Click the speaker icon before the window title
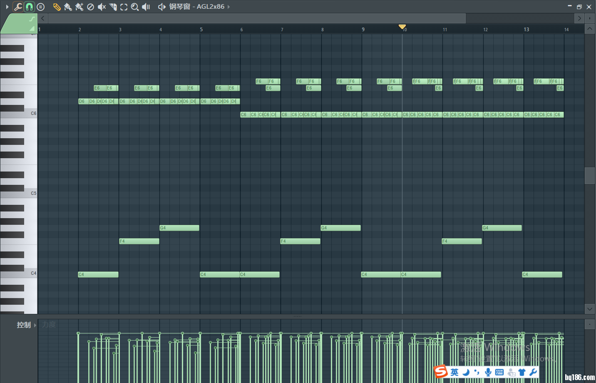The image size is (596, 383). click(161, 7)
